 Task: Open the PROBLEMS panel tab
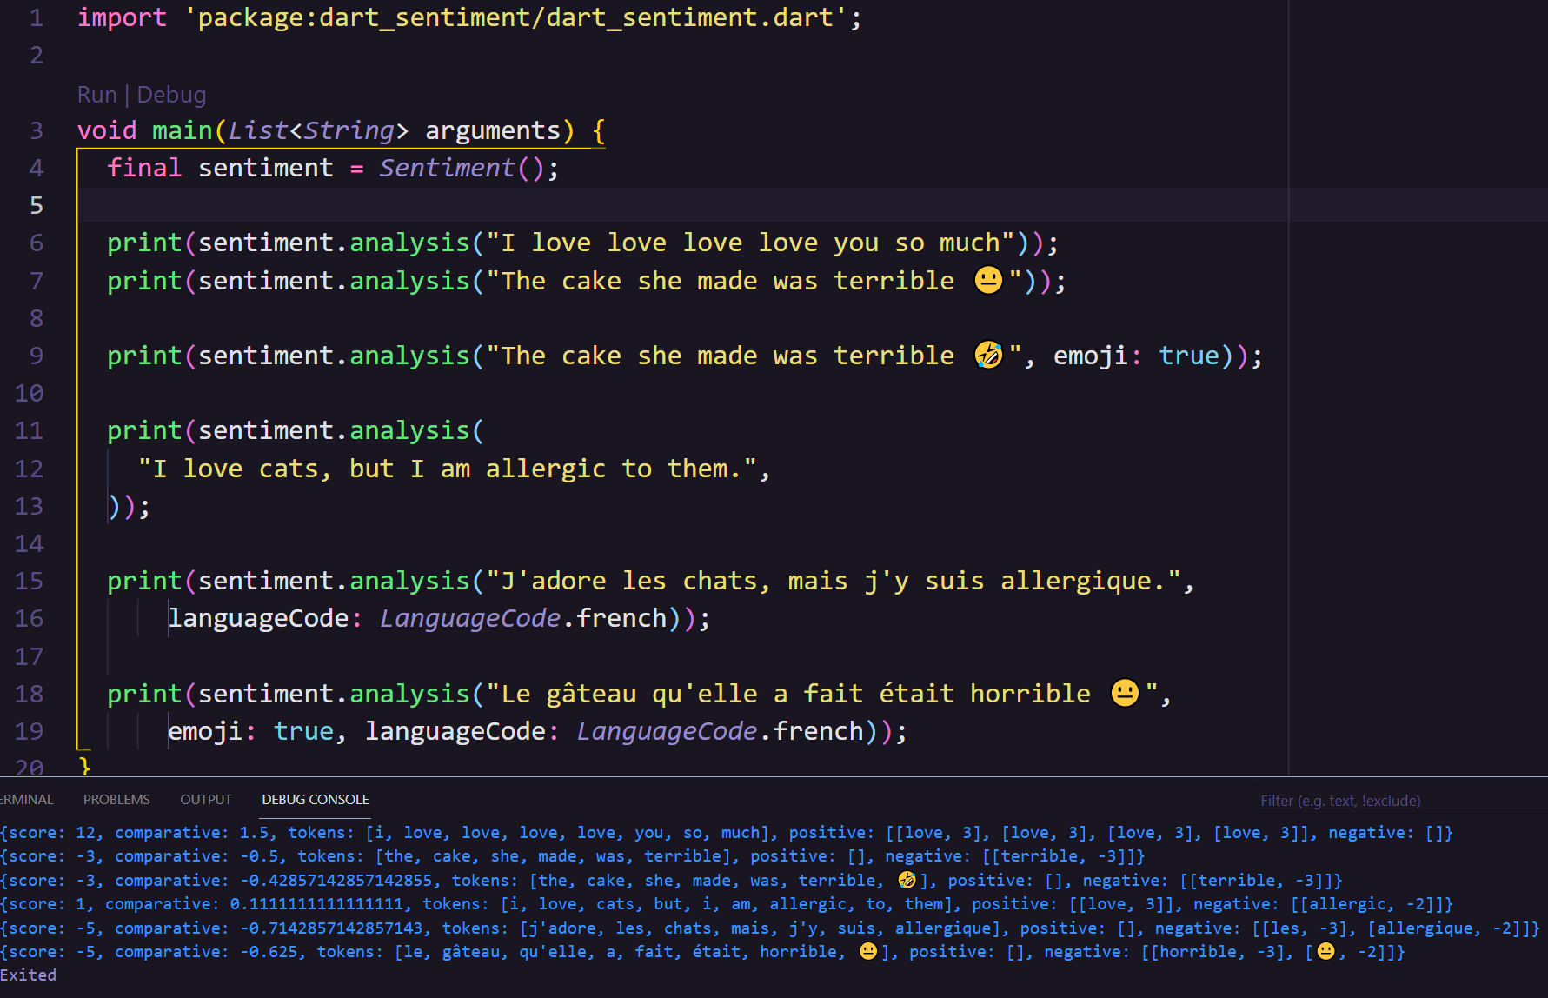[116, 799]
